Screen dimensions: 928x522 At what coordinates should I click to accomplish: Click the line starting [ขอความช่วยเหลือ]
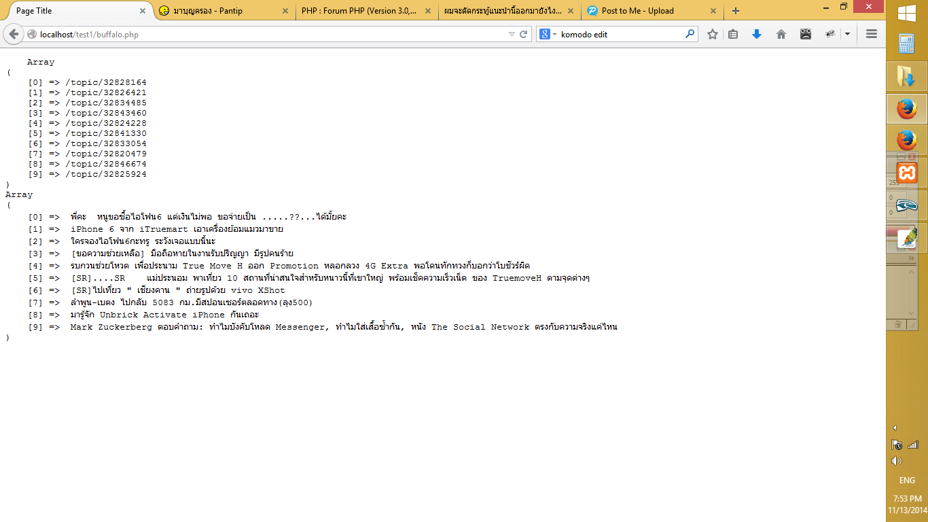click(x=182, y=254)
